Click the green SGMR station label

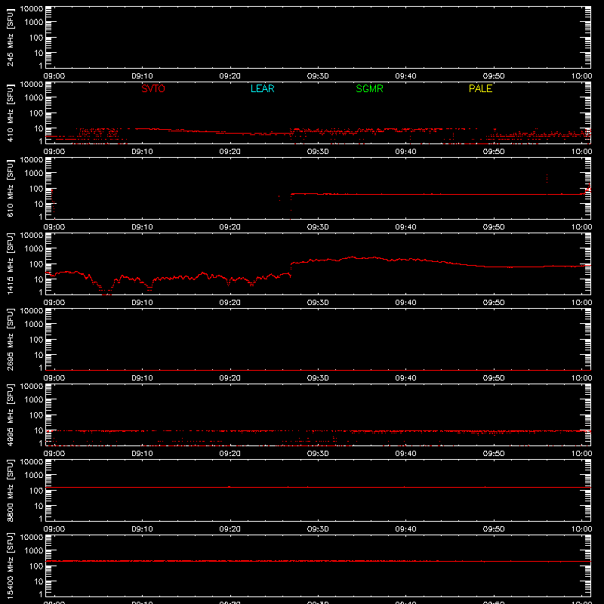click(369, 88)
